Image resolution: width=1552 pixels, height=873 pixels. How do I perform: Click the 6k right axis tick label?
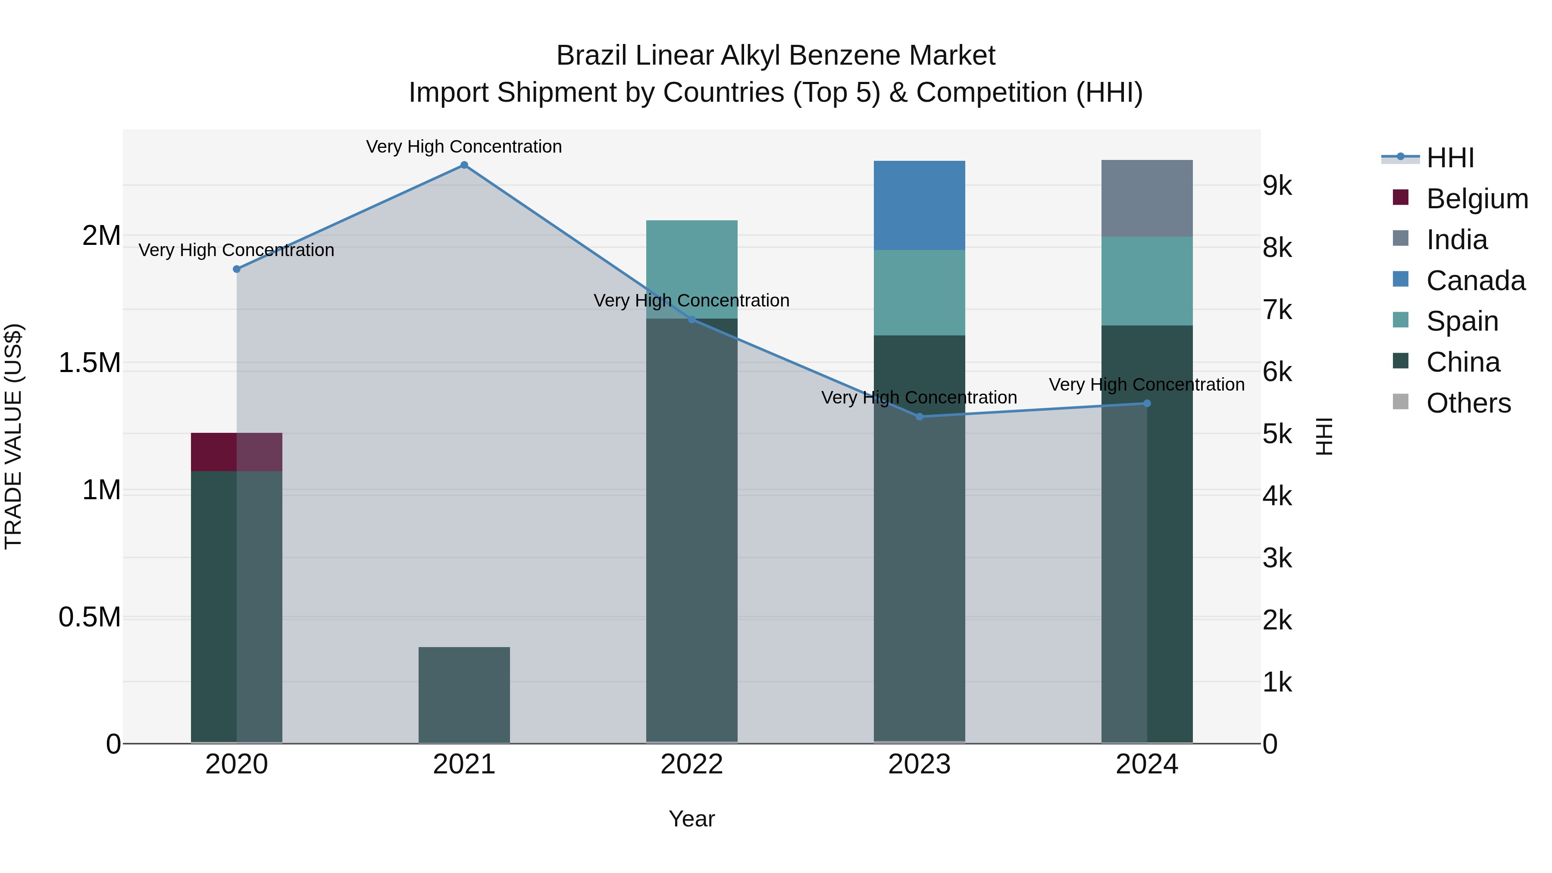coord(1278,372)
